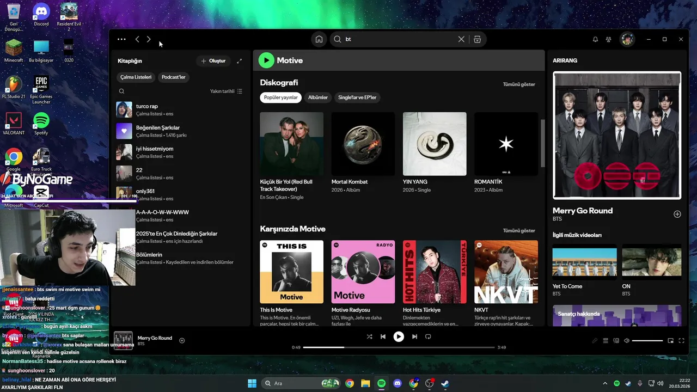Open the Yet To Come music video
The image size is (697, 392).
click(585, 262)
